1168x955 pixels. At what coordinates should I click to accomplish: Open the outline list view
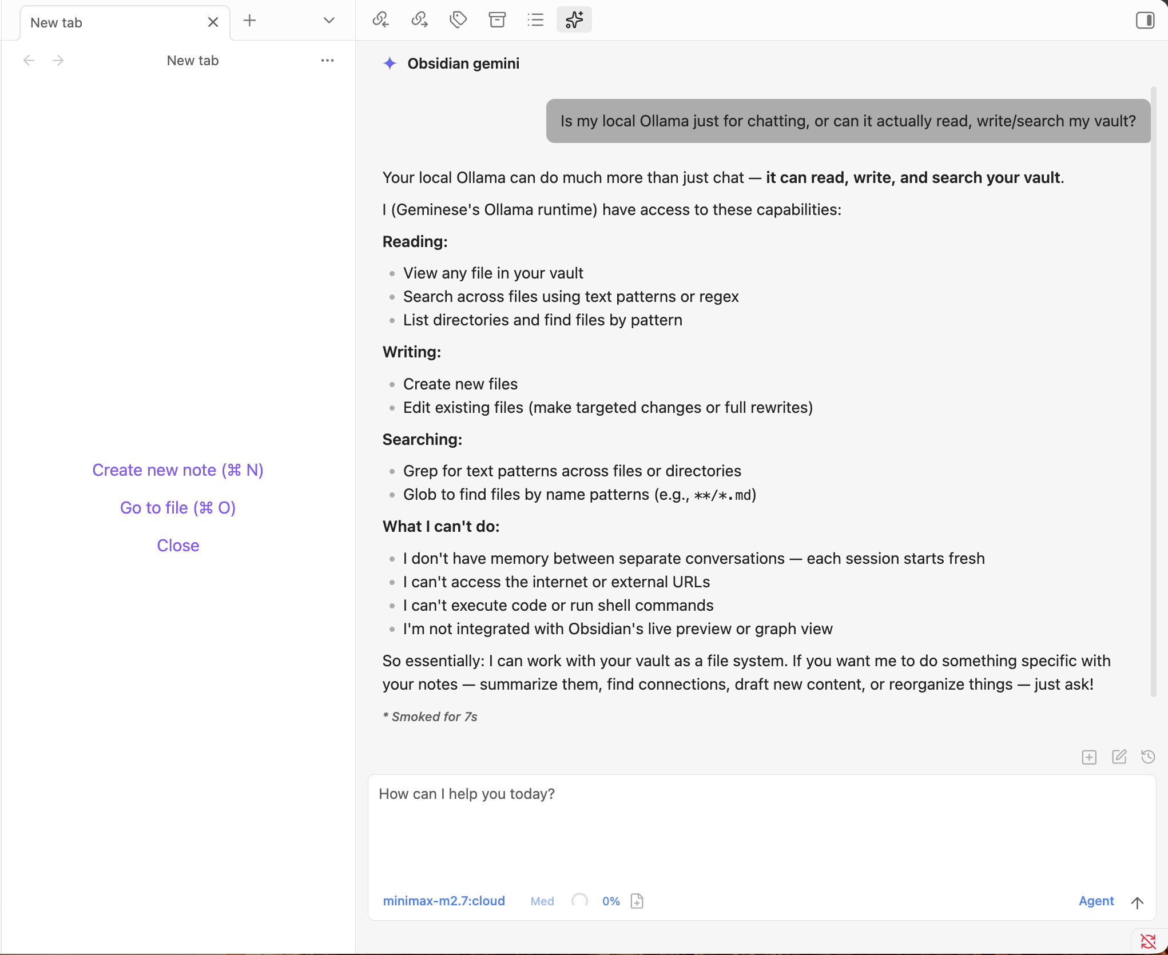click(x=535, y=19)
